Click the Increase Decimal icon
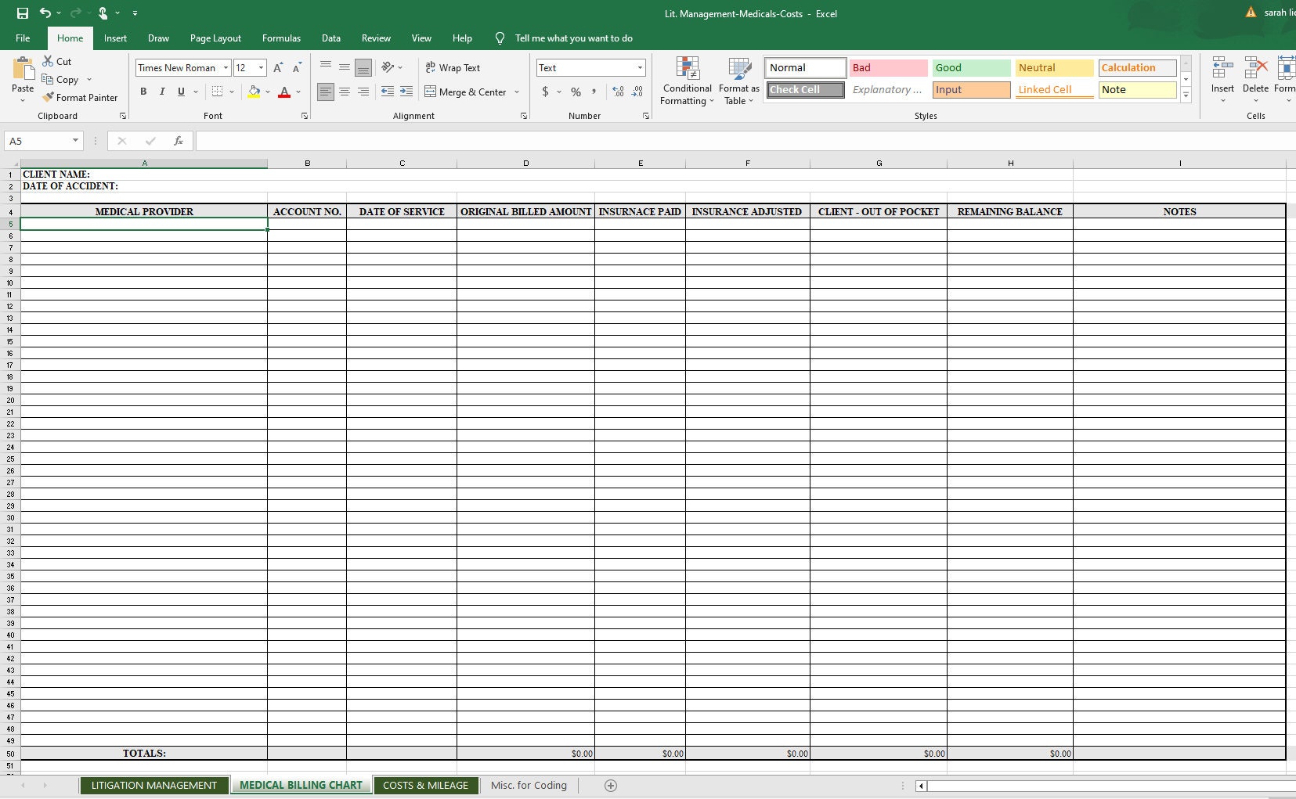The width and height of the screenshot is (1296, 799). (619, 92)
